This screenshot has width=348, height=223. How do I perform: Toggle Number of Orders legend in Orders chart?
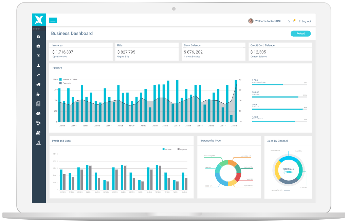[69, 80]
